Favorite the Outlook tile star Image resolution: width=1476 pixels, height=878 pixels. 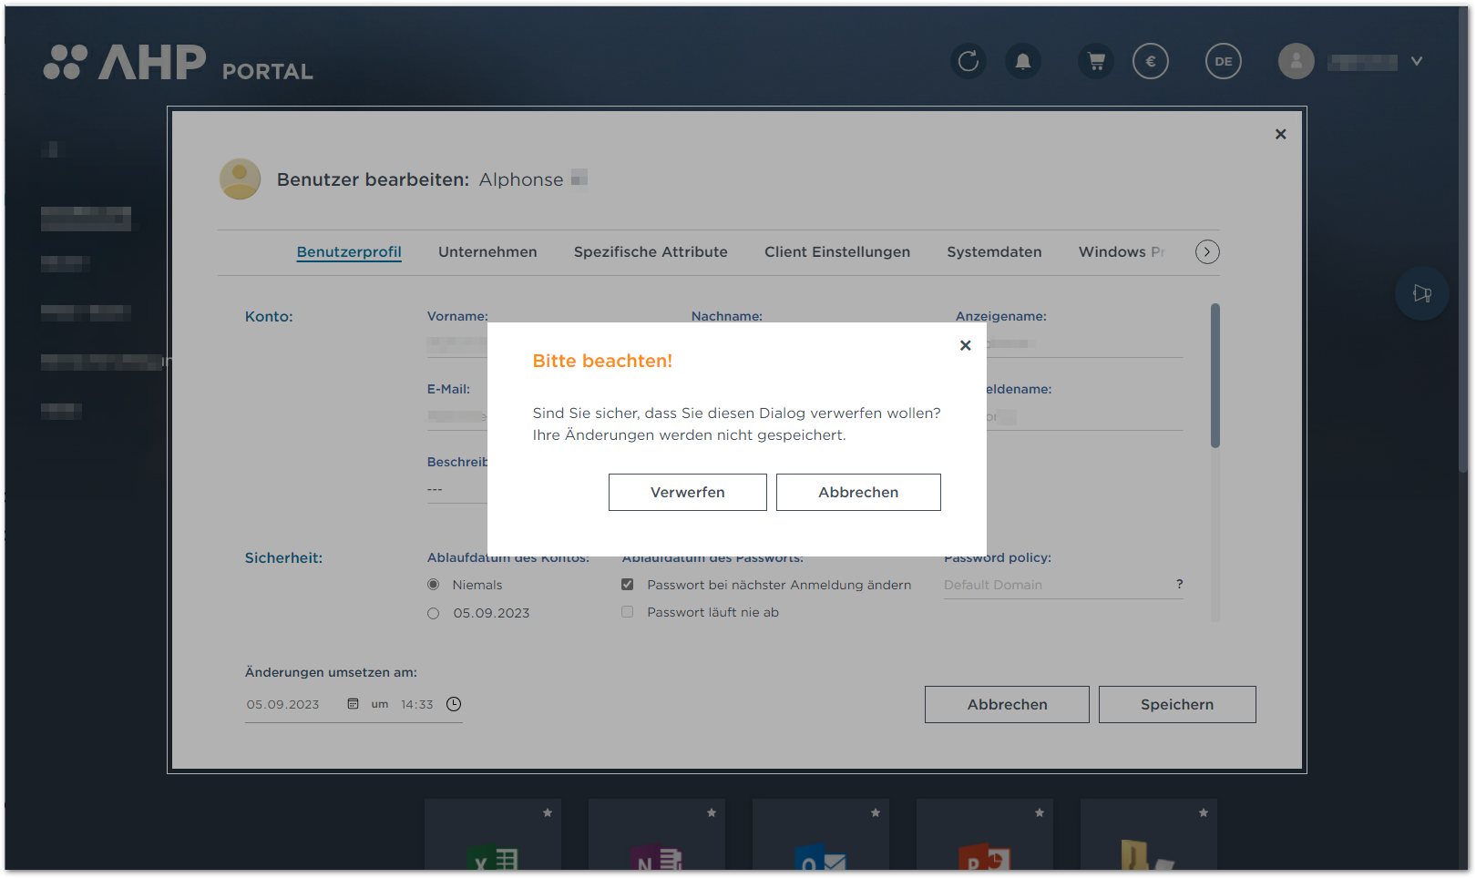click(x=876, y=812)
